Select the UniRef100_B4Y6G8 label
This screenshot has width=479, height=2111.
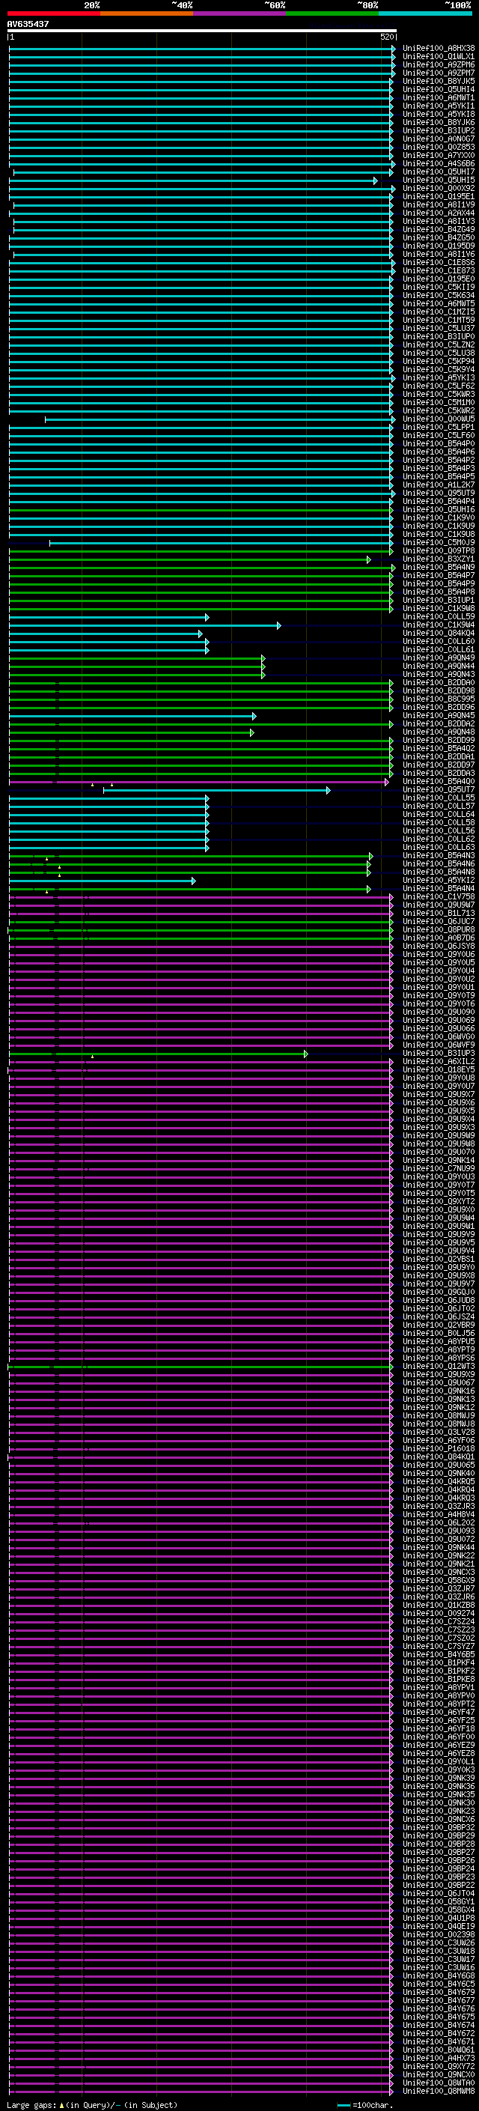click(438, 1975)
